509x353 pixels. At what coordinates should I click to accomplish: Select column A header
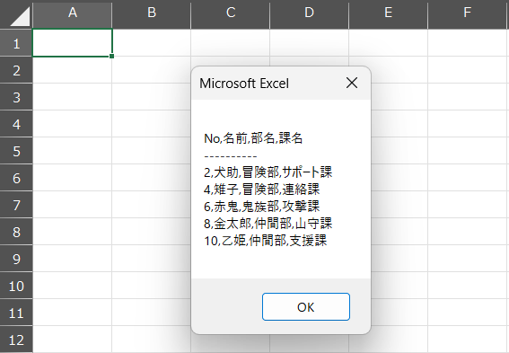(73, 14)
